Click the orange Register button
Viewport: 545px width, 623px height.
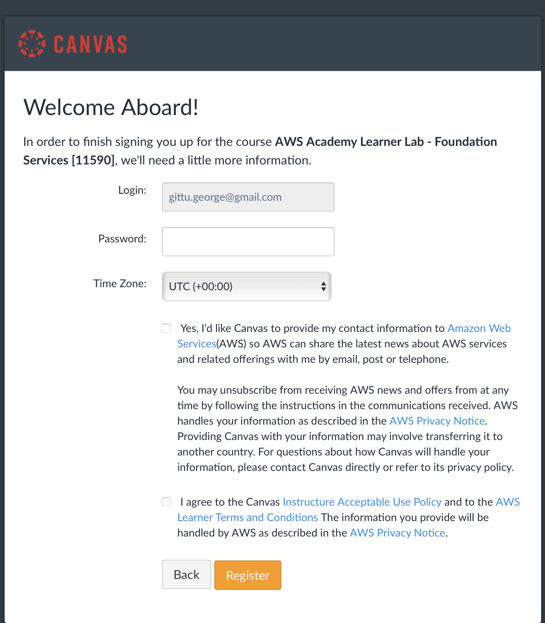(248, 575)
